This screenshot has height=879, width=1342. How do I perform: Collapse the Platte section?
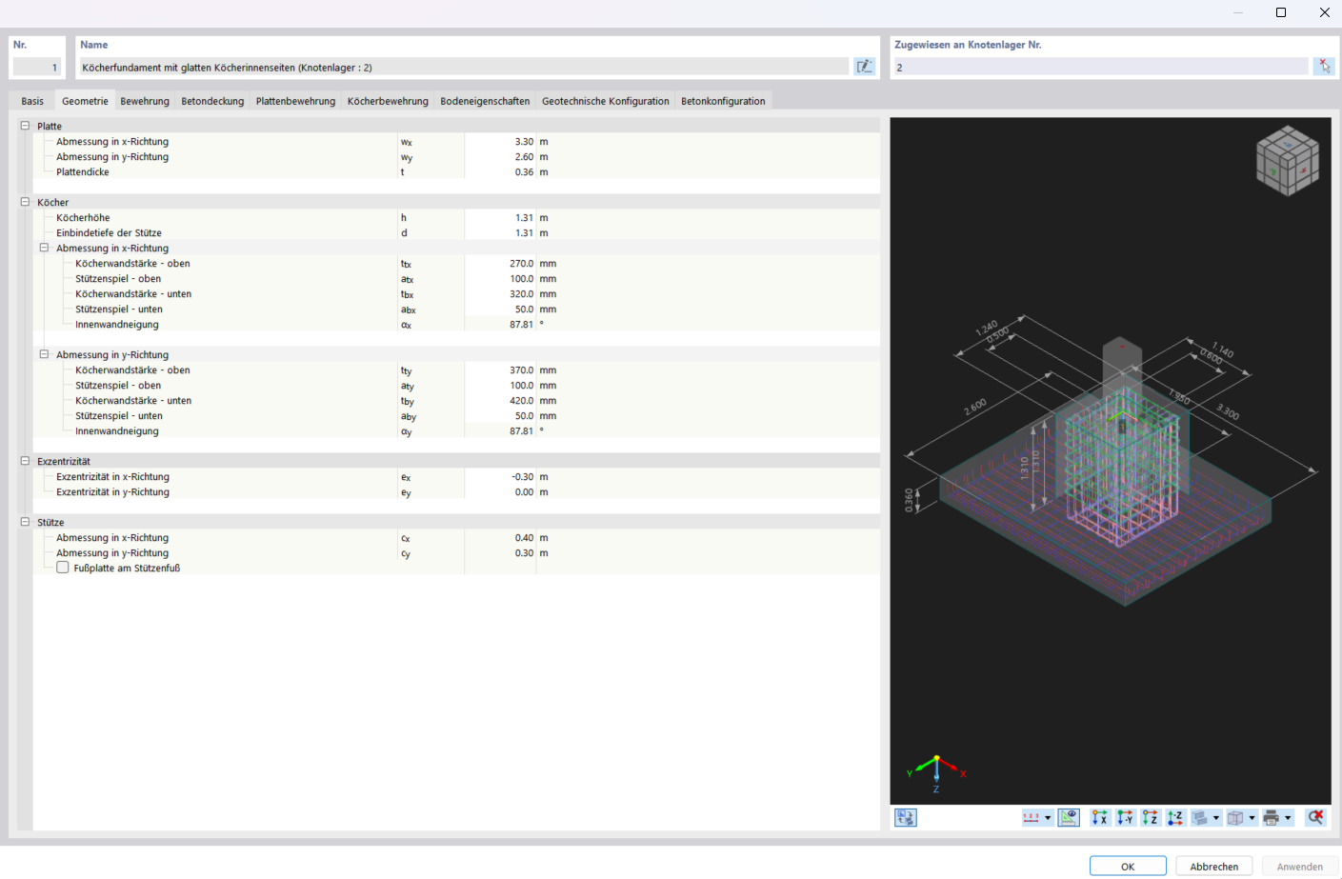[x=24, y=125]
